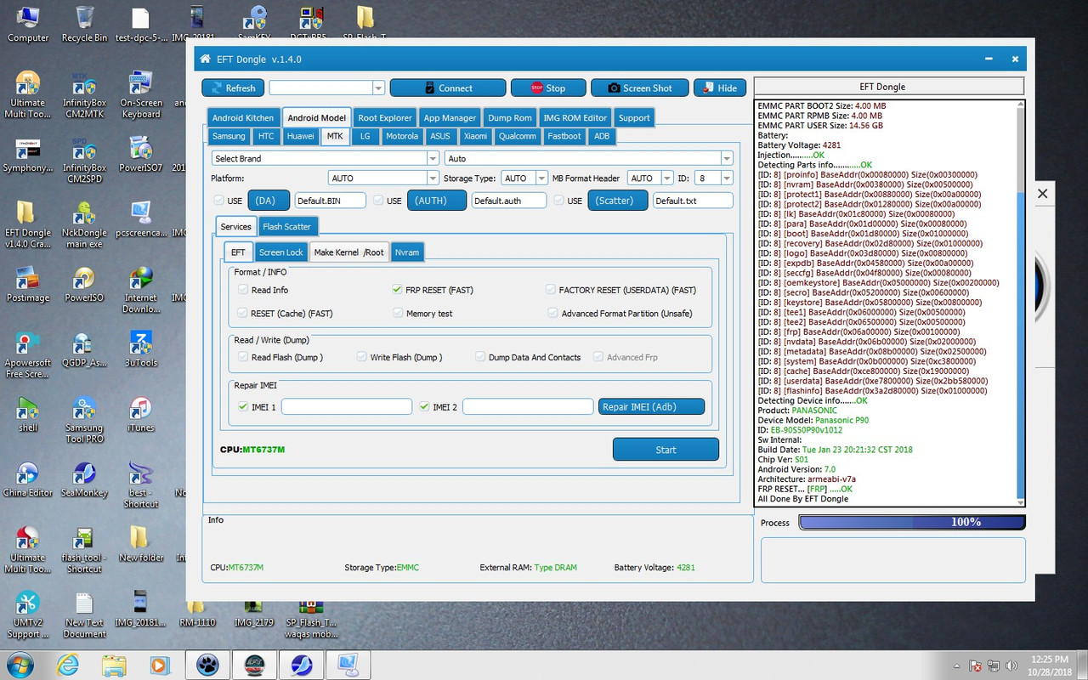Open Internet Download Manager icon
Image resolution: width=1088 pixels, height=680 pixels.
pos(140,290)
